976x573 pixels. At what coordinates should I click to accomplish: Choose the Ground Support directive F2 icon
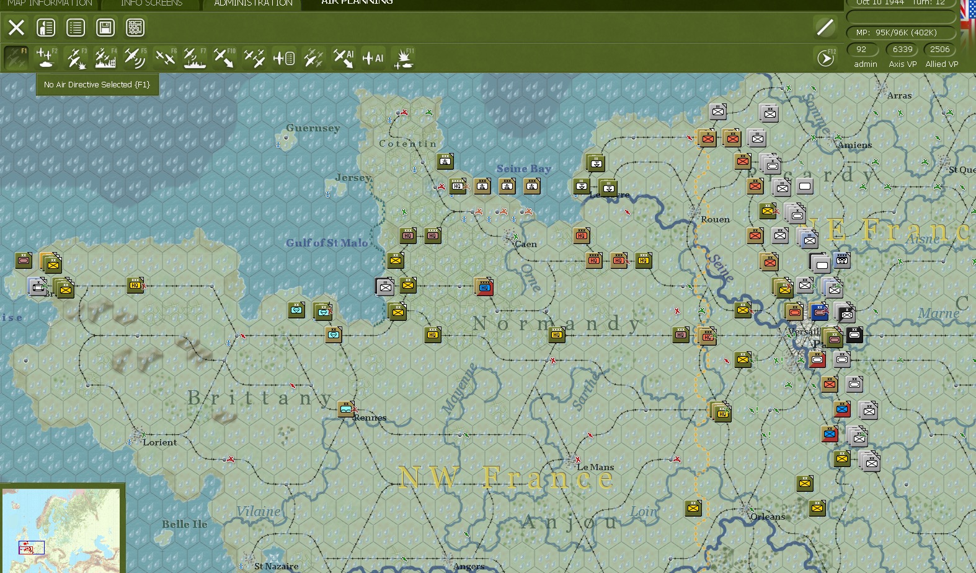[x=46, y=58]
